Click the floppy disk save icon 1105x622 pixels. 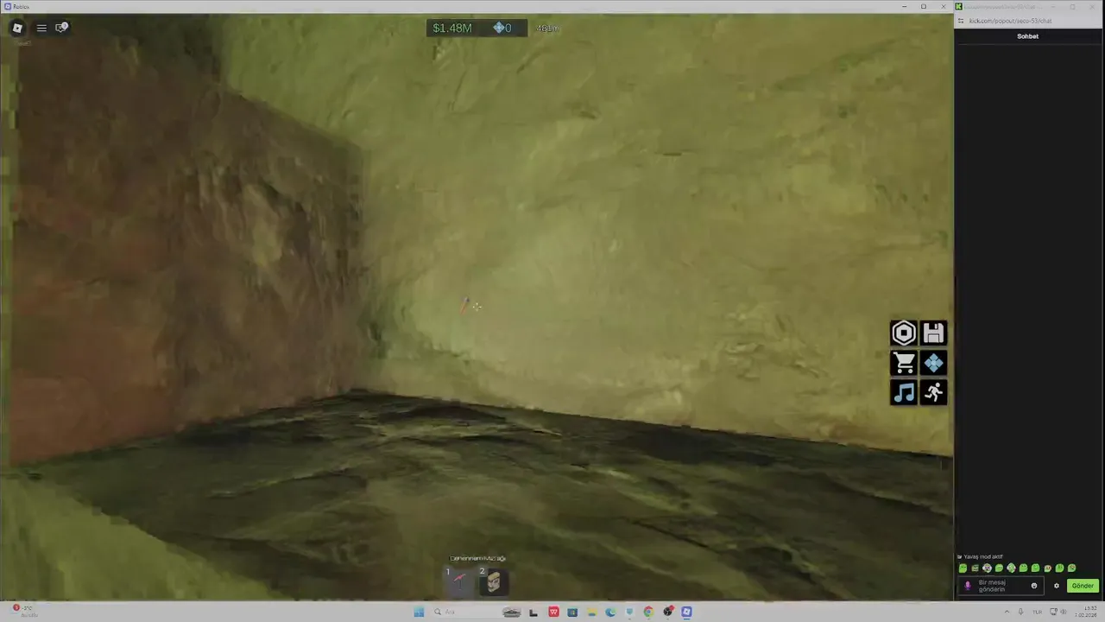point(933,333)
